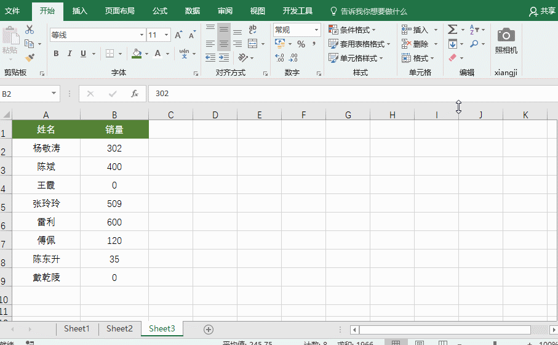Click the Cut scissors icon
This screenshot has width=558, height=345.
(x=30, y=30)
